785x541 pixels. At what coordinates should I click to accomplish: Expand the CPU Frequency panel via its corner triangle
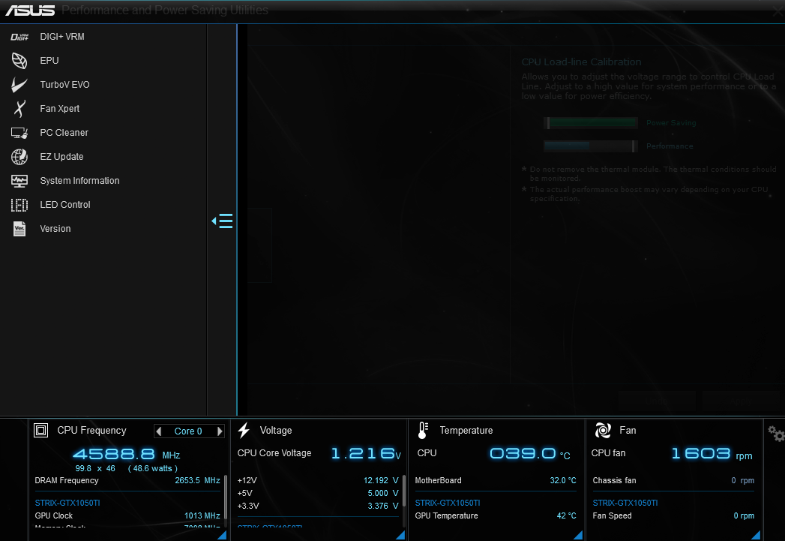222,535
